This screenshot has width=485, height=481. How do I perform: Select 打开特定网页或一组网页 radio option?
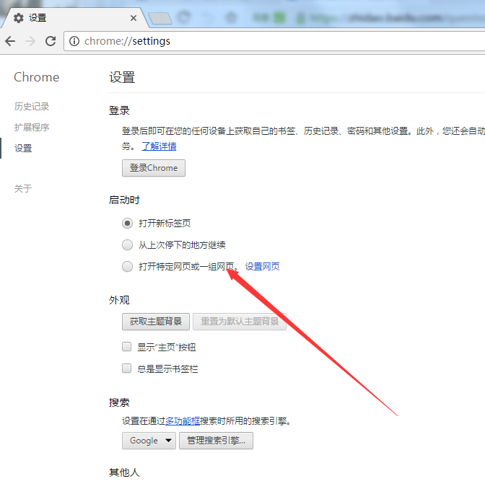coord(127,267)
